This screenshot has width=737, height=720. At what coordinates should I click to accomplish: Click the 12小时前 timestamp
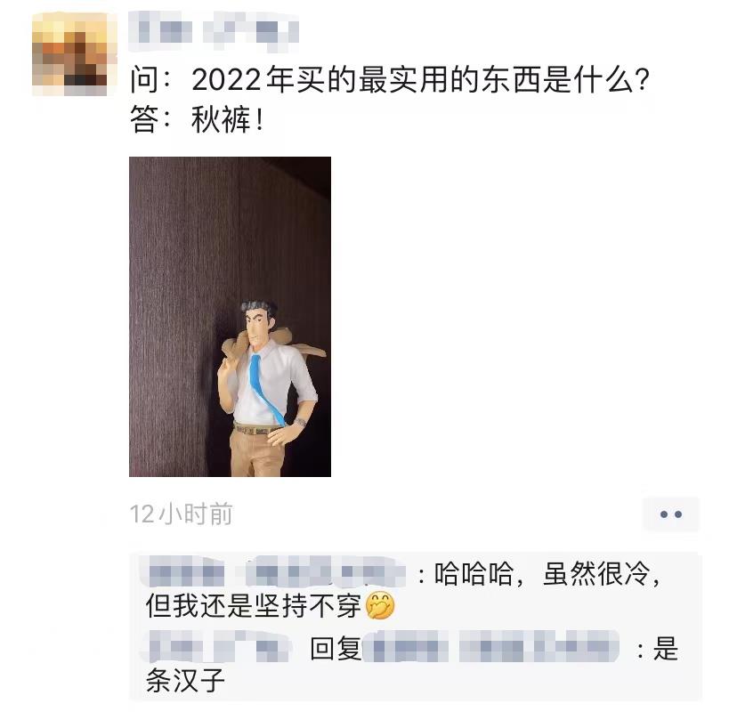tap(181, 514)
